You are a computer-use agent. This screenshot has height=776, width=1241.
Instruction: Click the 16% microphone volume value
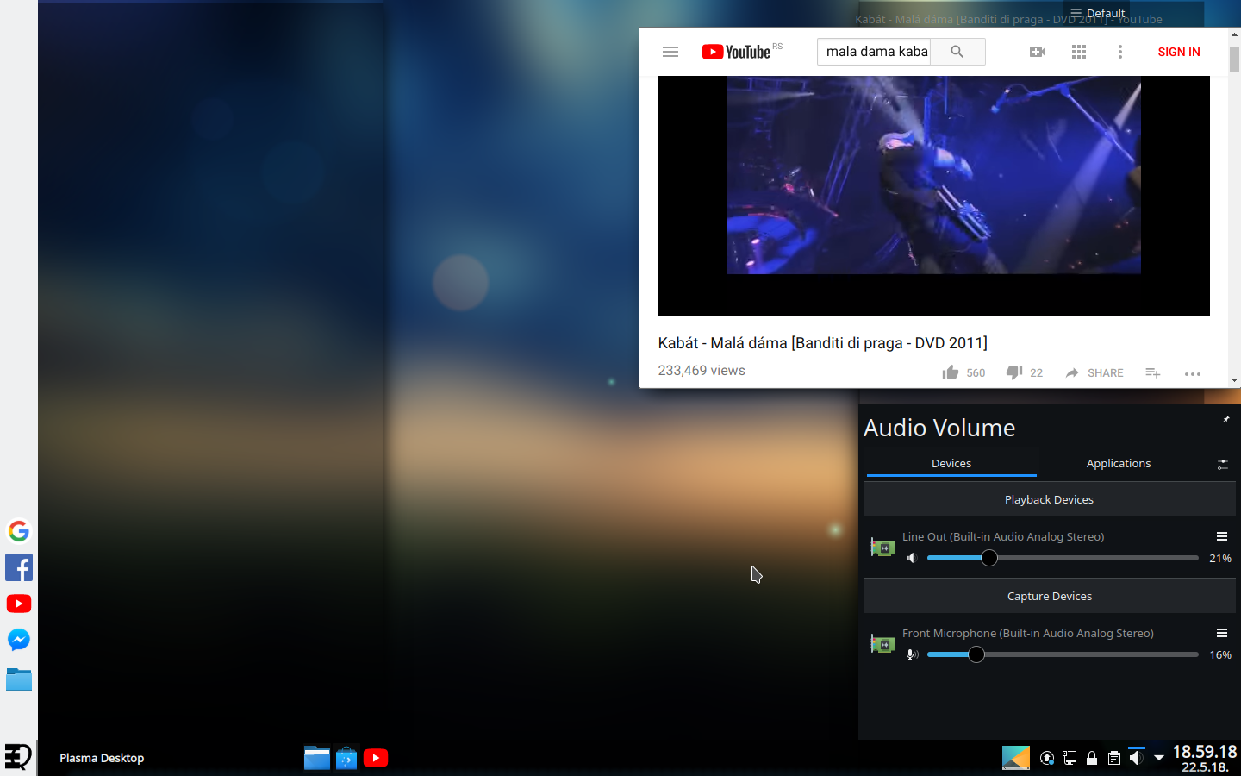coord(1220,655)
